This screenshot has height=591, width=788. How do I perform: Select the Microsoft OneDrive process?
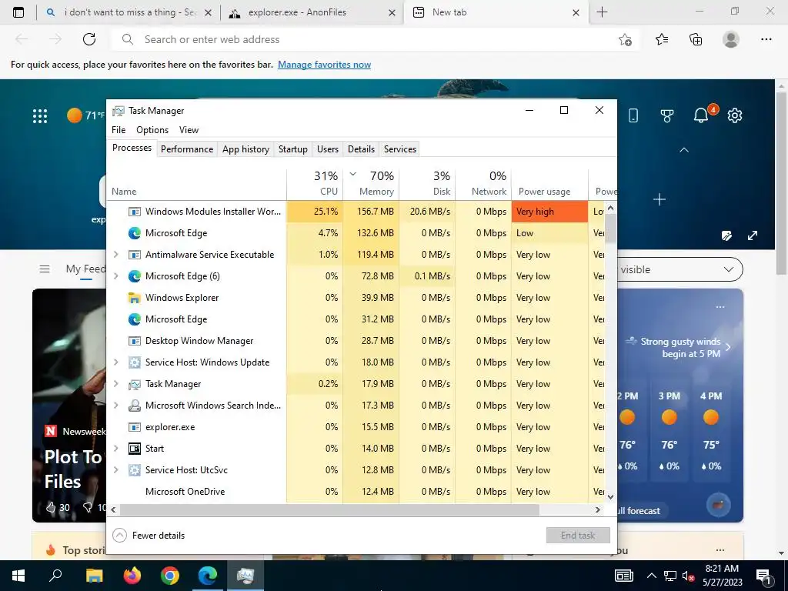pos(357,492)
